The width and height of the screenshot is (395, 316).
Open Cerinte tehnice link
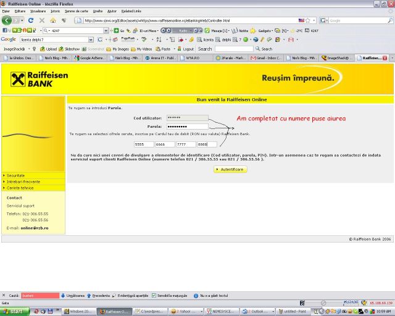click(20, 188)
